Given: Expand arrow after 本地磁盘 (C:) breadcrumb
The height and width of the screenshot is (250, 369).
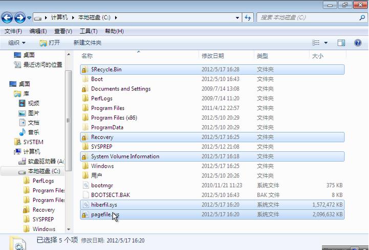Looking at the screenshot, I should coord(116,18).
